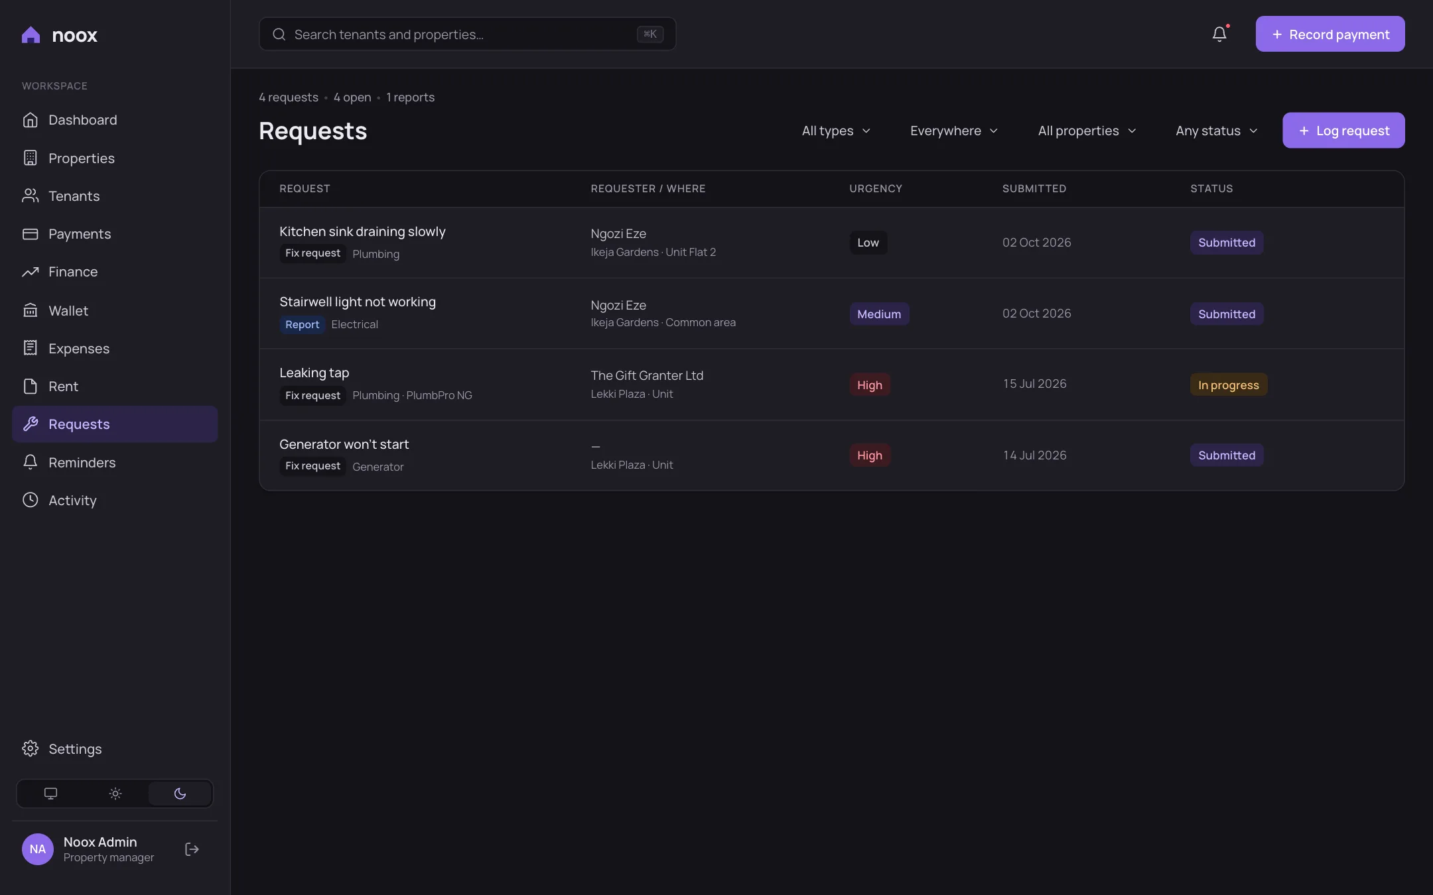Viewport: 1433px width, 895px height.
Task: Go to the Tenants menu item
Action: coord(115,196)
